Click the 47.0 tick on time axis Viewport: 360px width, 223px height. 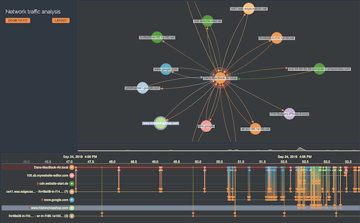point(69,162)
